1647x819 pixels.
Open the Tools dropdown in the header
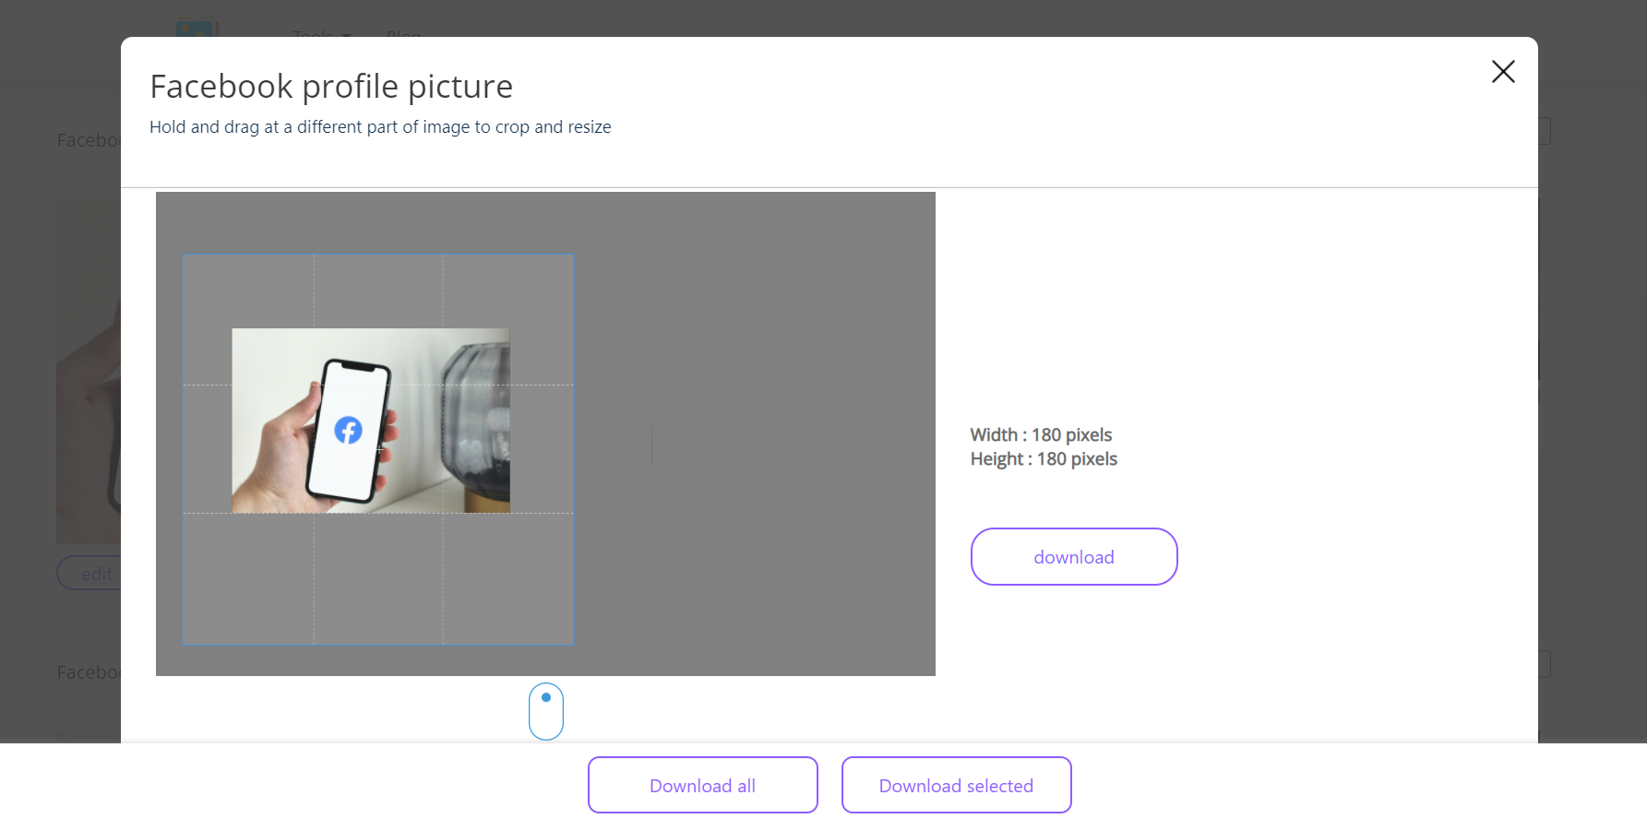321,34
